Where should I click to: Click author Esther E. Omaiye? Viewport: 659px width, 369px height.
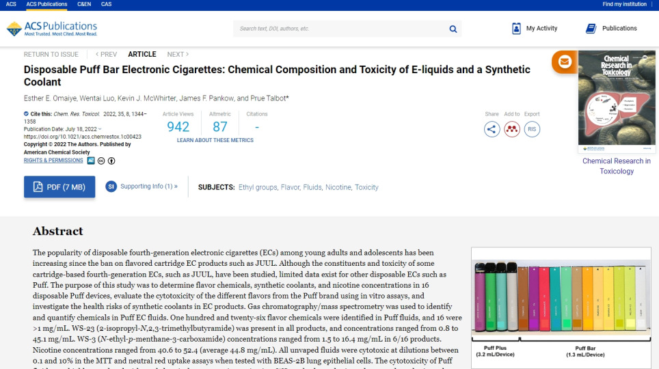coord(50,98)
